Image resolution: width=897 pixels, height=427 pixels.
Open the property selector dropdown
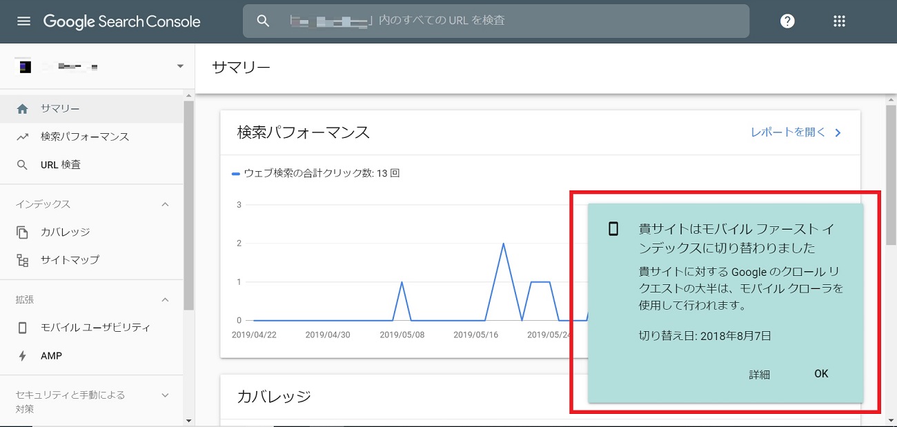(x=180, y=66)
